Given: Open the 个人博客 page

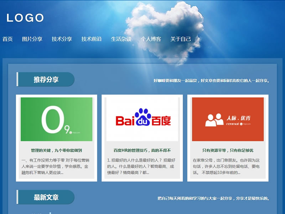Looking at the screenshot, I should (x=151, y=39).
